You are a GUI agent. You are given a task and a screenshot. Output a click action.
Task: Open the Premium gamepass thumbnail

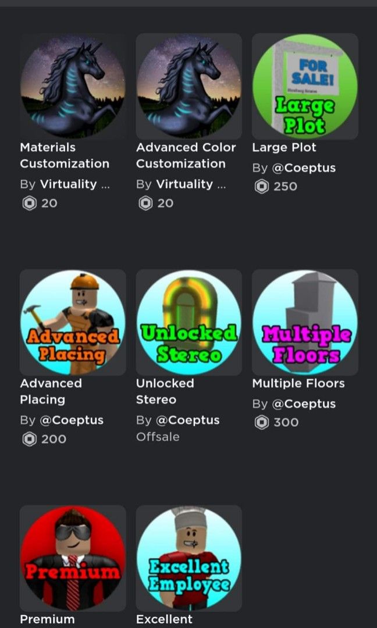72,559
